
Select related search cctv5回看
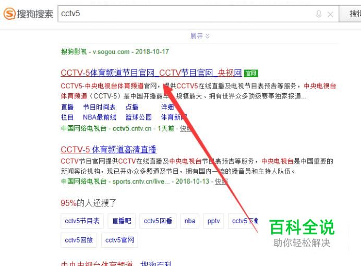[158, 221]
